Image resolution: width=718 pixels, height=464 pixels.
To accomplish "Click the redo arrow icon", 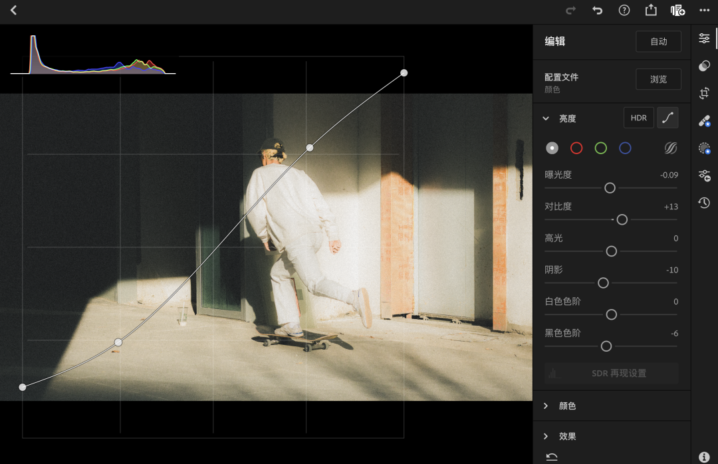I will point(570,10).
